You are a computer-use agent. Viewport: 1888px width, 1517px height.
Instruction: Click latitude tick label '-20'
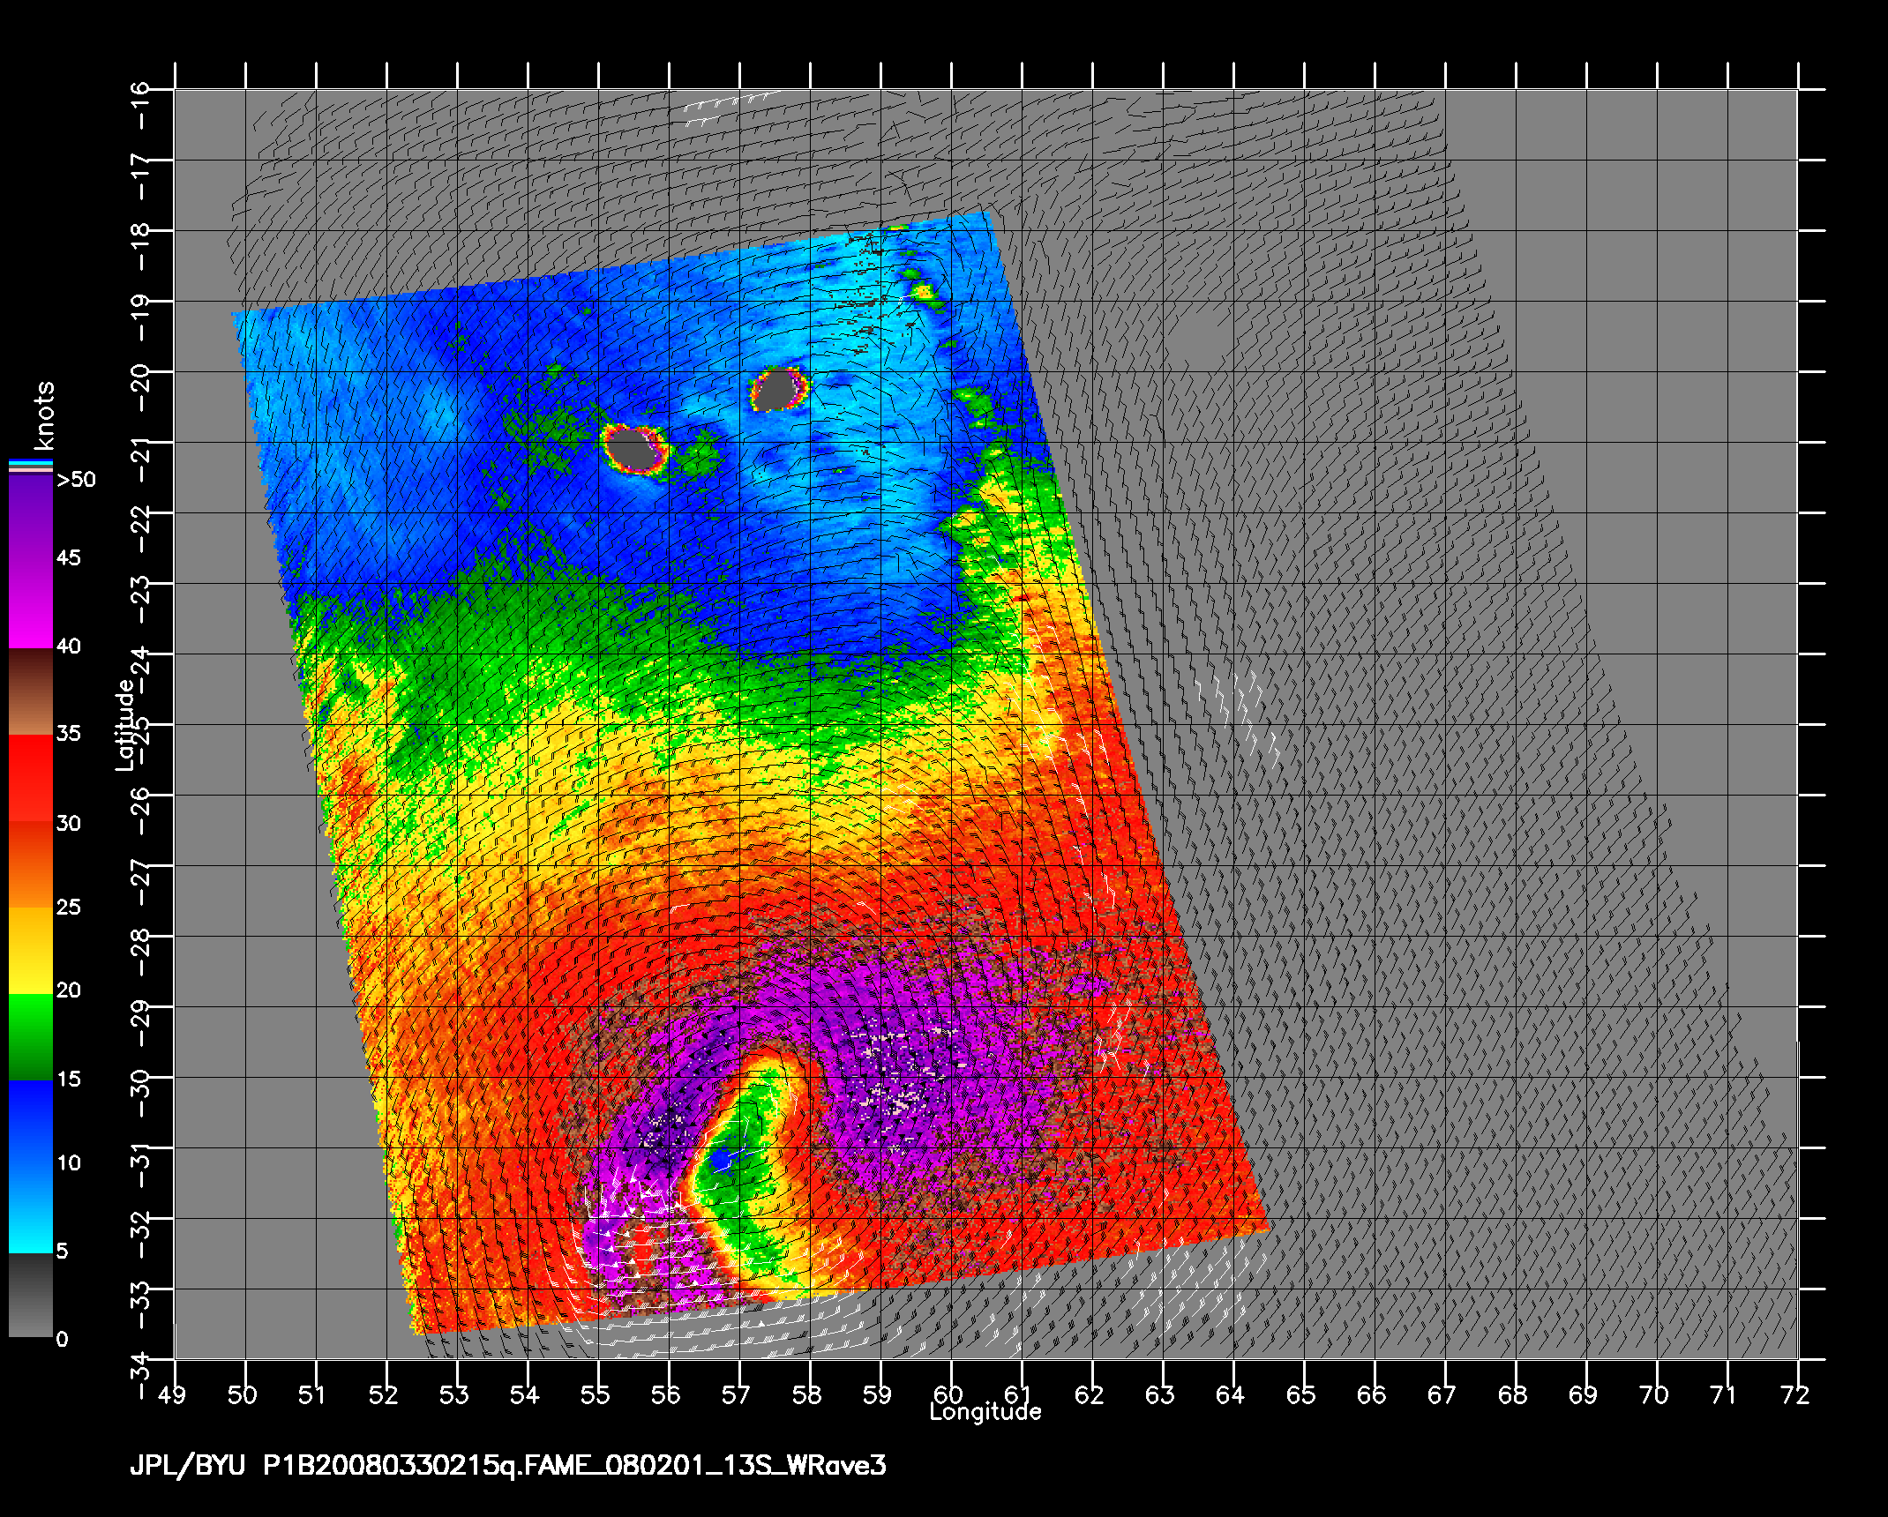(x=141, y=387)
